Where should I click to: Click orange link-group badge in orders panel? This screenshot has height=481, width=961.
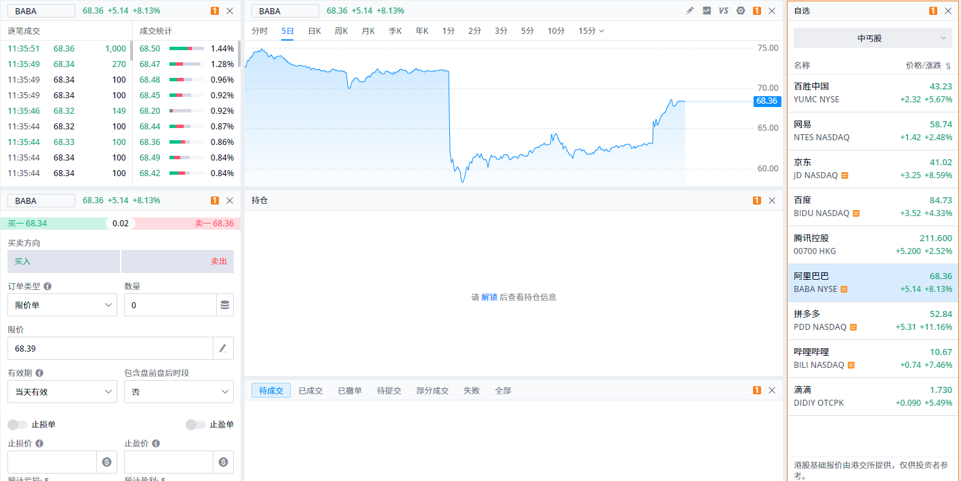point(757,390)
